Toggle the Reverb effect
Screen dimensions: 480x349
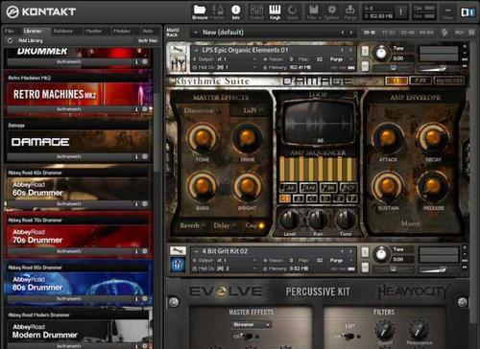coord(192,225)
